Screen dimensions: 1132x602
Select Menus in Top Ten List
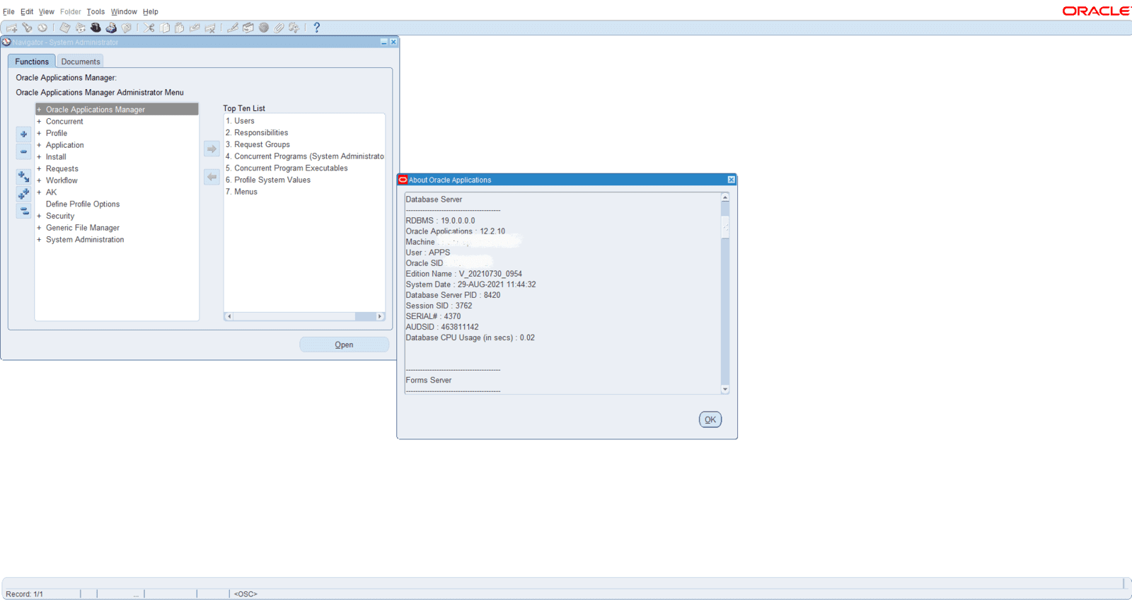click(x=241, y=192)
